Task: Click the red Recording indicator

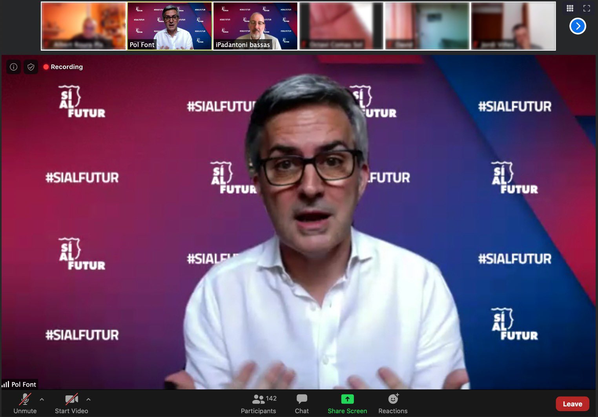Action: tap(63, 67)
